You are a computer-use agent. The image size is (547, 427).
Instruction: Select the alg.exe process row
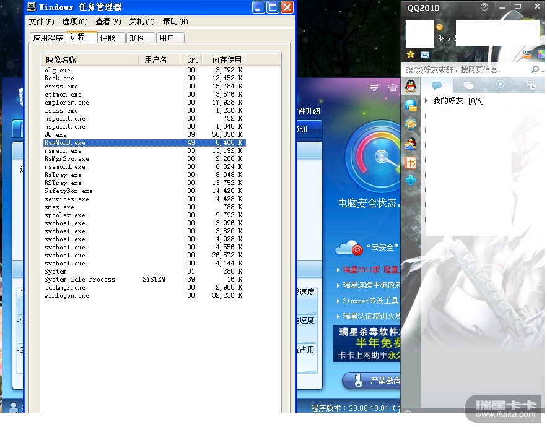(144, 71)
